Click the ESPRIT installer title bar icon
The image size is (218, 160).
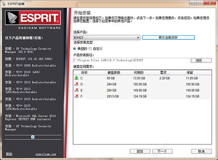(4, 4)
